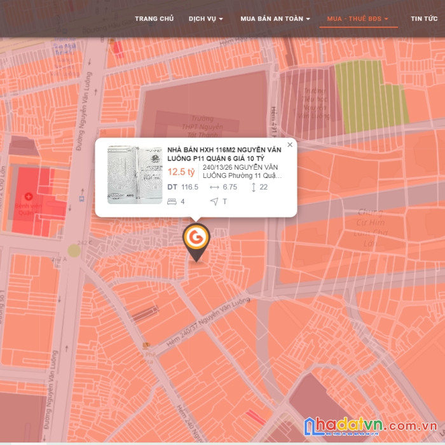Expand the MUA - THUÊ BĐS dropdown
This screenshot has width=445, height=445.
tap(357, 18)
